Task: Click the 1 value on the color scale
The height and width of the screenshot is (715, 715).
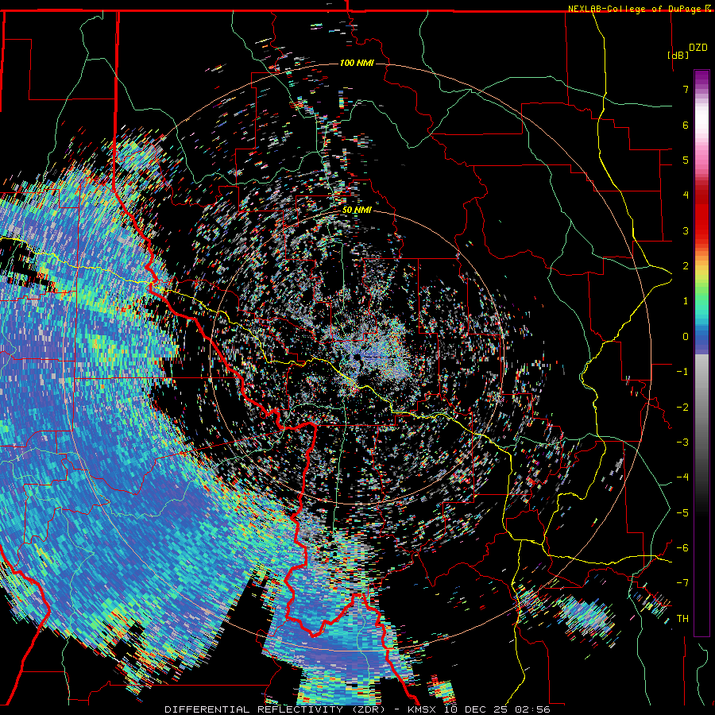Action: 686,301
